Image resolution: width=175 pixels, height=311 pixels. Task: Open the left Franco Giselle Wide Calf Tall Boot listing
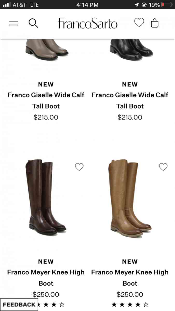click(46, 101)
